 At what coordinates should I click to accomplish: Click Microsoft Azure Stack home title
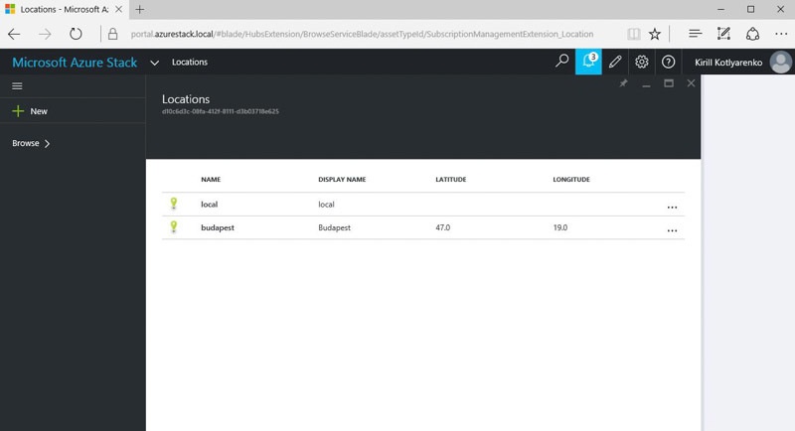click(x=75, y=63)
